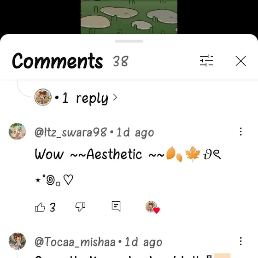Viewport: 258px width, 258px height.
Task: Open the reply chevron arrow
Action: pos(115,98)
